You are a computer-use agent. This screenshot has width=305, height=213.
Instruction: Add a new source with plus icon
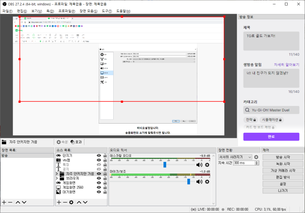tap(59, 202)
